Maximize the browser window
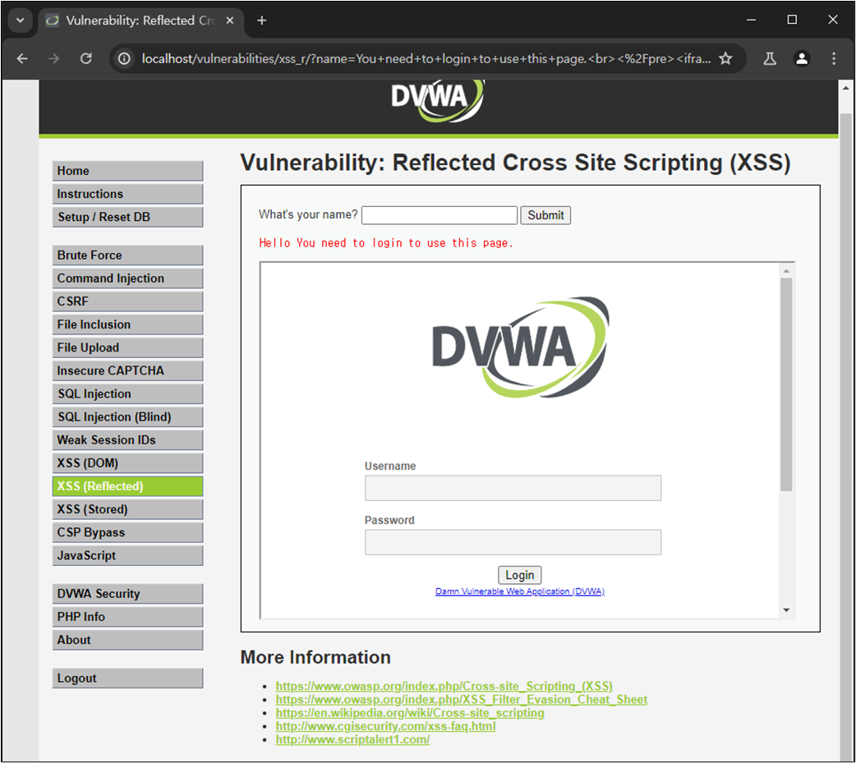 coord(792,20)
